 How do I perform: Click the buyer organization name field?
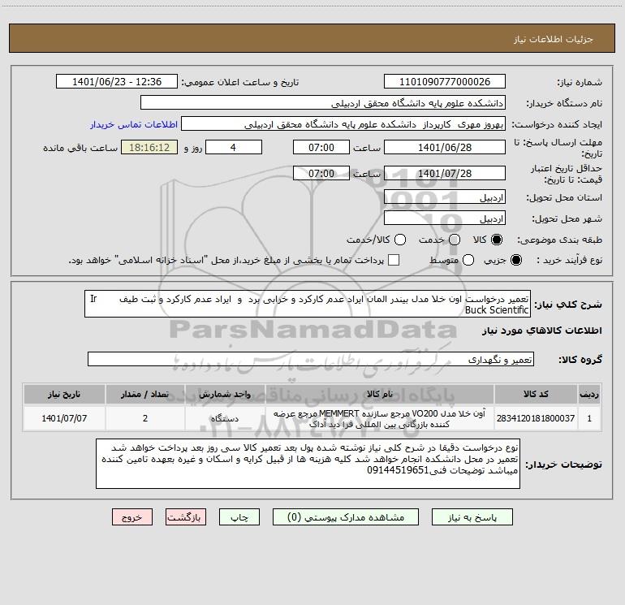pos(323,103)
